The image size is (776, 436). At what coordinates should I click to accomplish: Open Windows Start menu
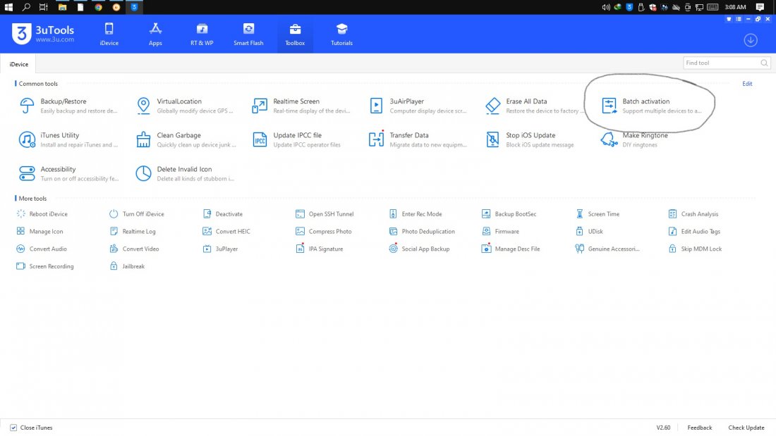tap(8, 7)
